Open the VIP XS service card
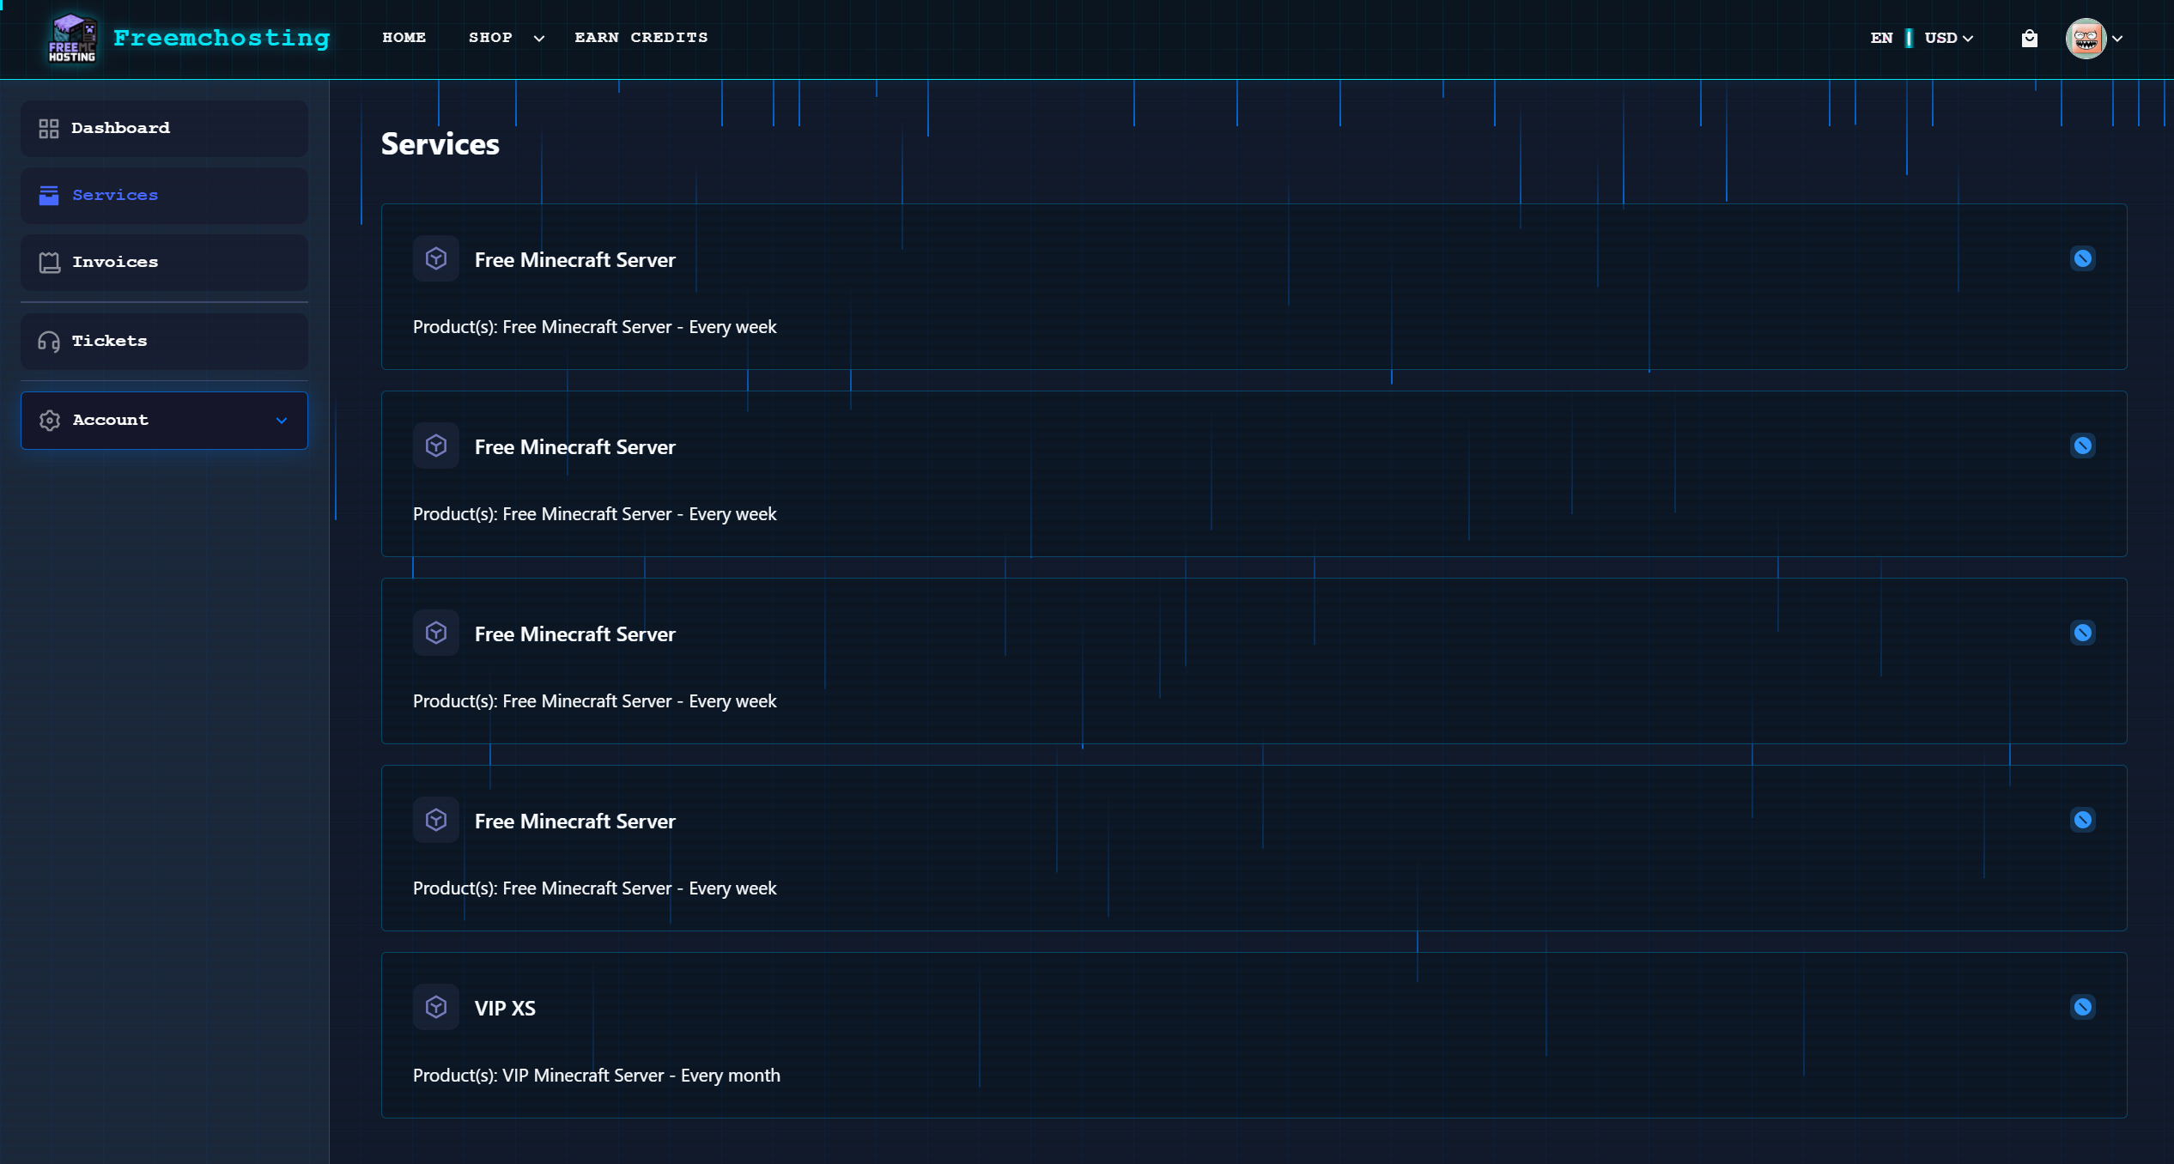Screen dimensions: 2174x1164 click(x=1254, y=1034)
